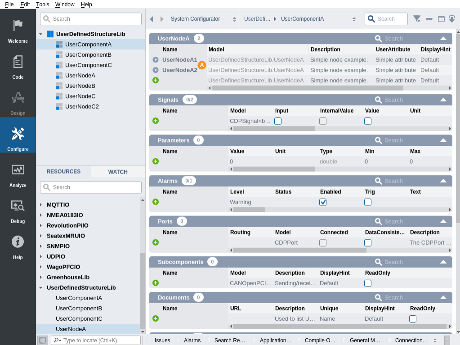Click the filter icon in top toolbar

pos(417,19)
